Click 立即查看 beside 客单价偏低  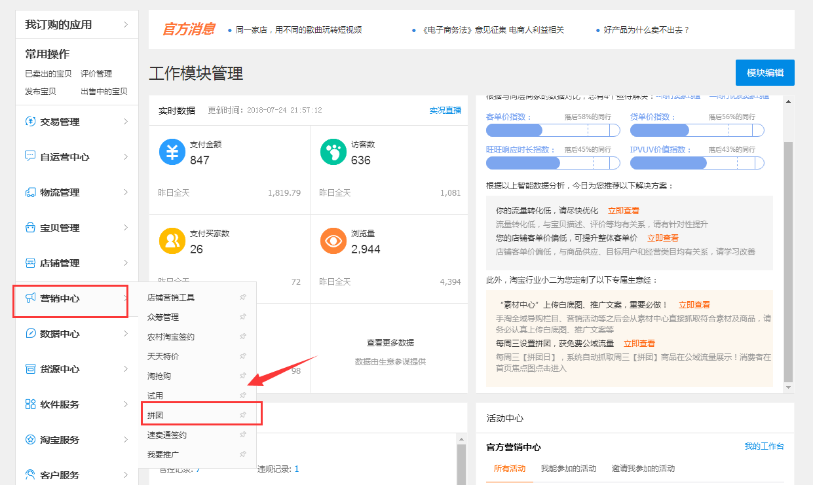click(x=663, y=238)
